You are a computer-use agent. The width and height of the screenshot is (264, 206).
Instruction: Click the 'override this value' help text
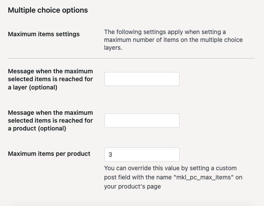click(173, 177)
